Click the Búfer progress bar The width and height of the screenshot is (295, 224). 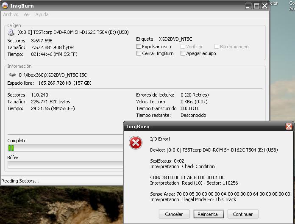[65, 165]
